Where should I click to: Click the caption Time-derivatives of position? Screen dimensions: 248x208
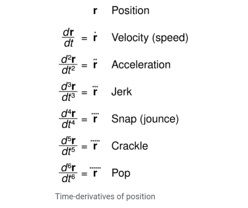[x=105, y=197]
